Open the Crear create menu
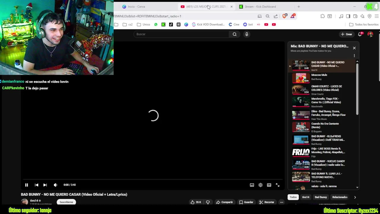The width and height of the screenshot is (380, 214). pos(346,34)
